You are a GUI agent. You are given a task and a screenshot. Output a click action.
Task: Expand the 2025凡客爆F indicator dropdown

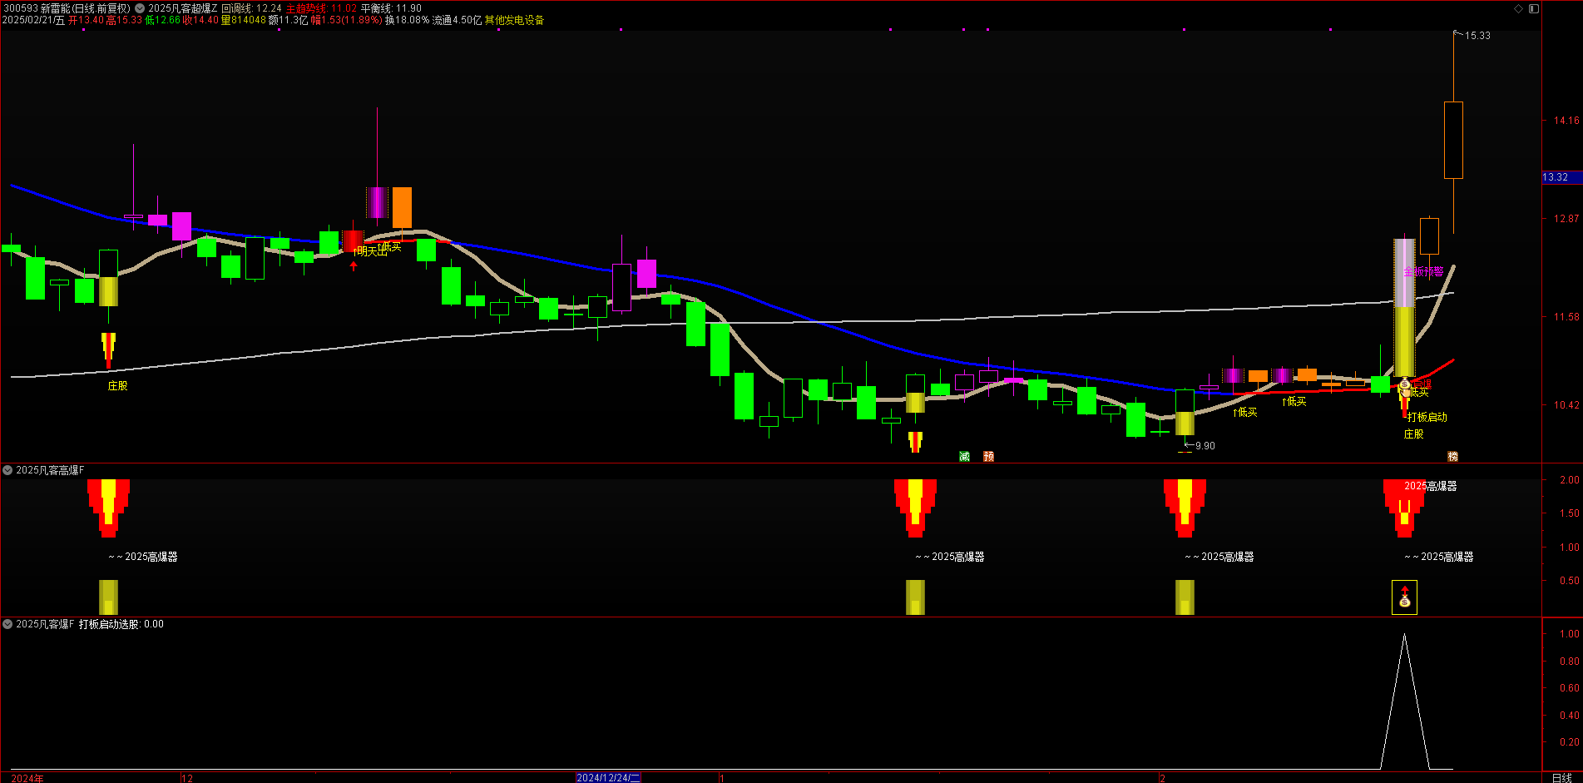click(7, 624)
